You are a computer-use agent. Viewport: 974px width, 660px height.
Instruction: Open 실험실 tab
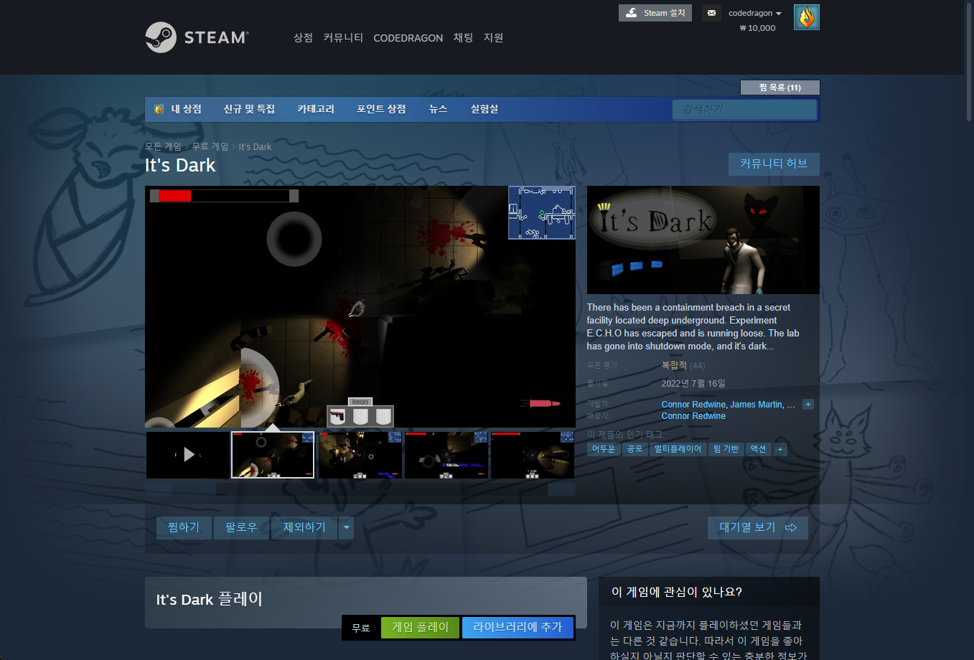(484, 109)
